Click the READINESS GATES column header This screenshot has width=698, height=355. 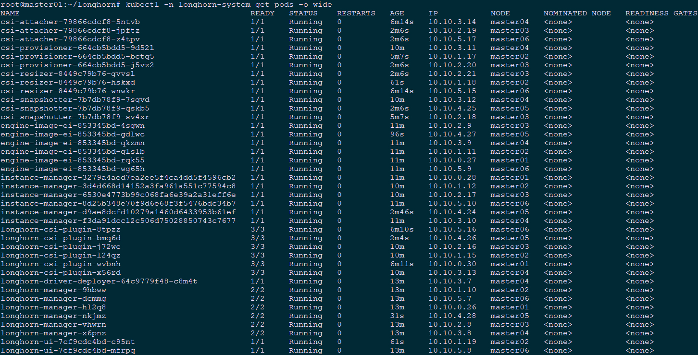tap(661, 13)
